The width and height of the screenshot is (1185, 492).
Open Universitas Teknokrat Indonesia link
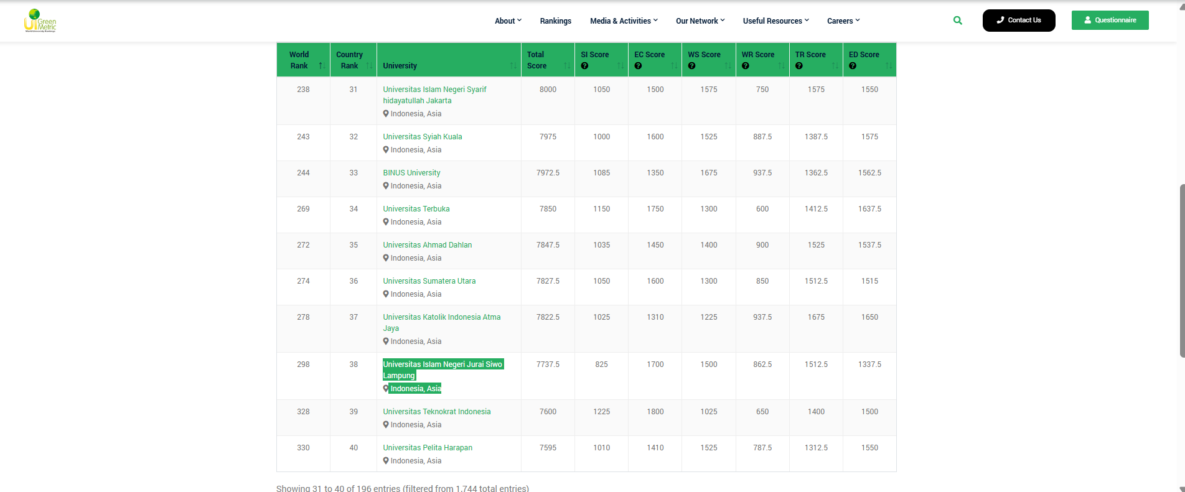(437, 412)
